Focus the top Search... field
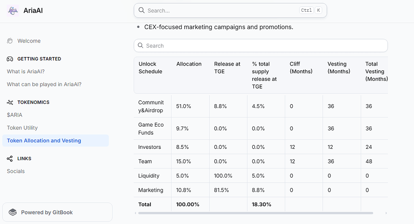 coord(230,11)
